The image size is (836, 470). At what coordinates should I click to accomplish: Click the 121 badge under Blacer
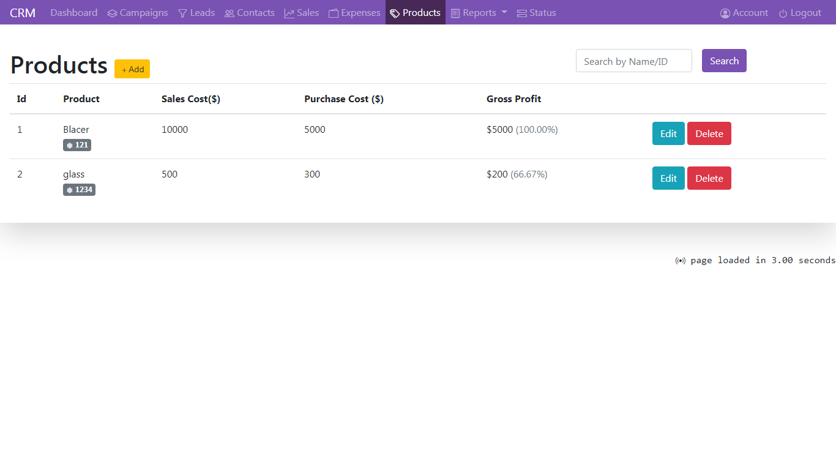tap(77, 145)
